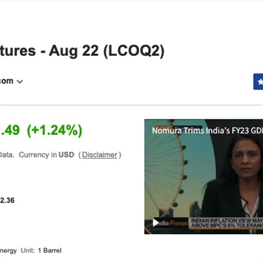Click the 'Unit:' field label
Viewport: 263px width, 263px height.
tap(28, 251)
